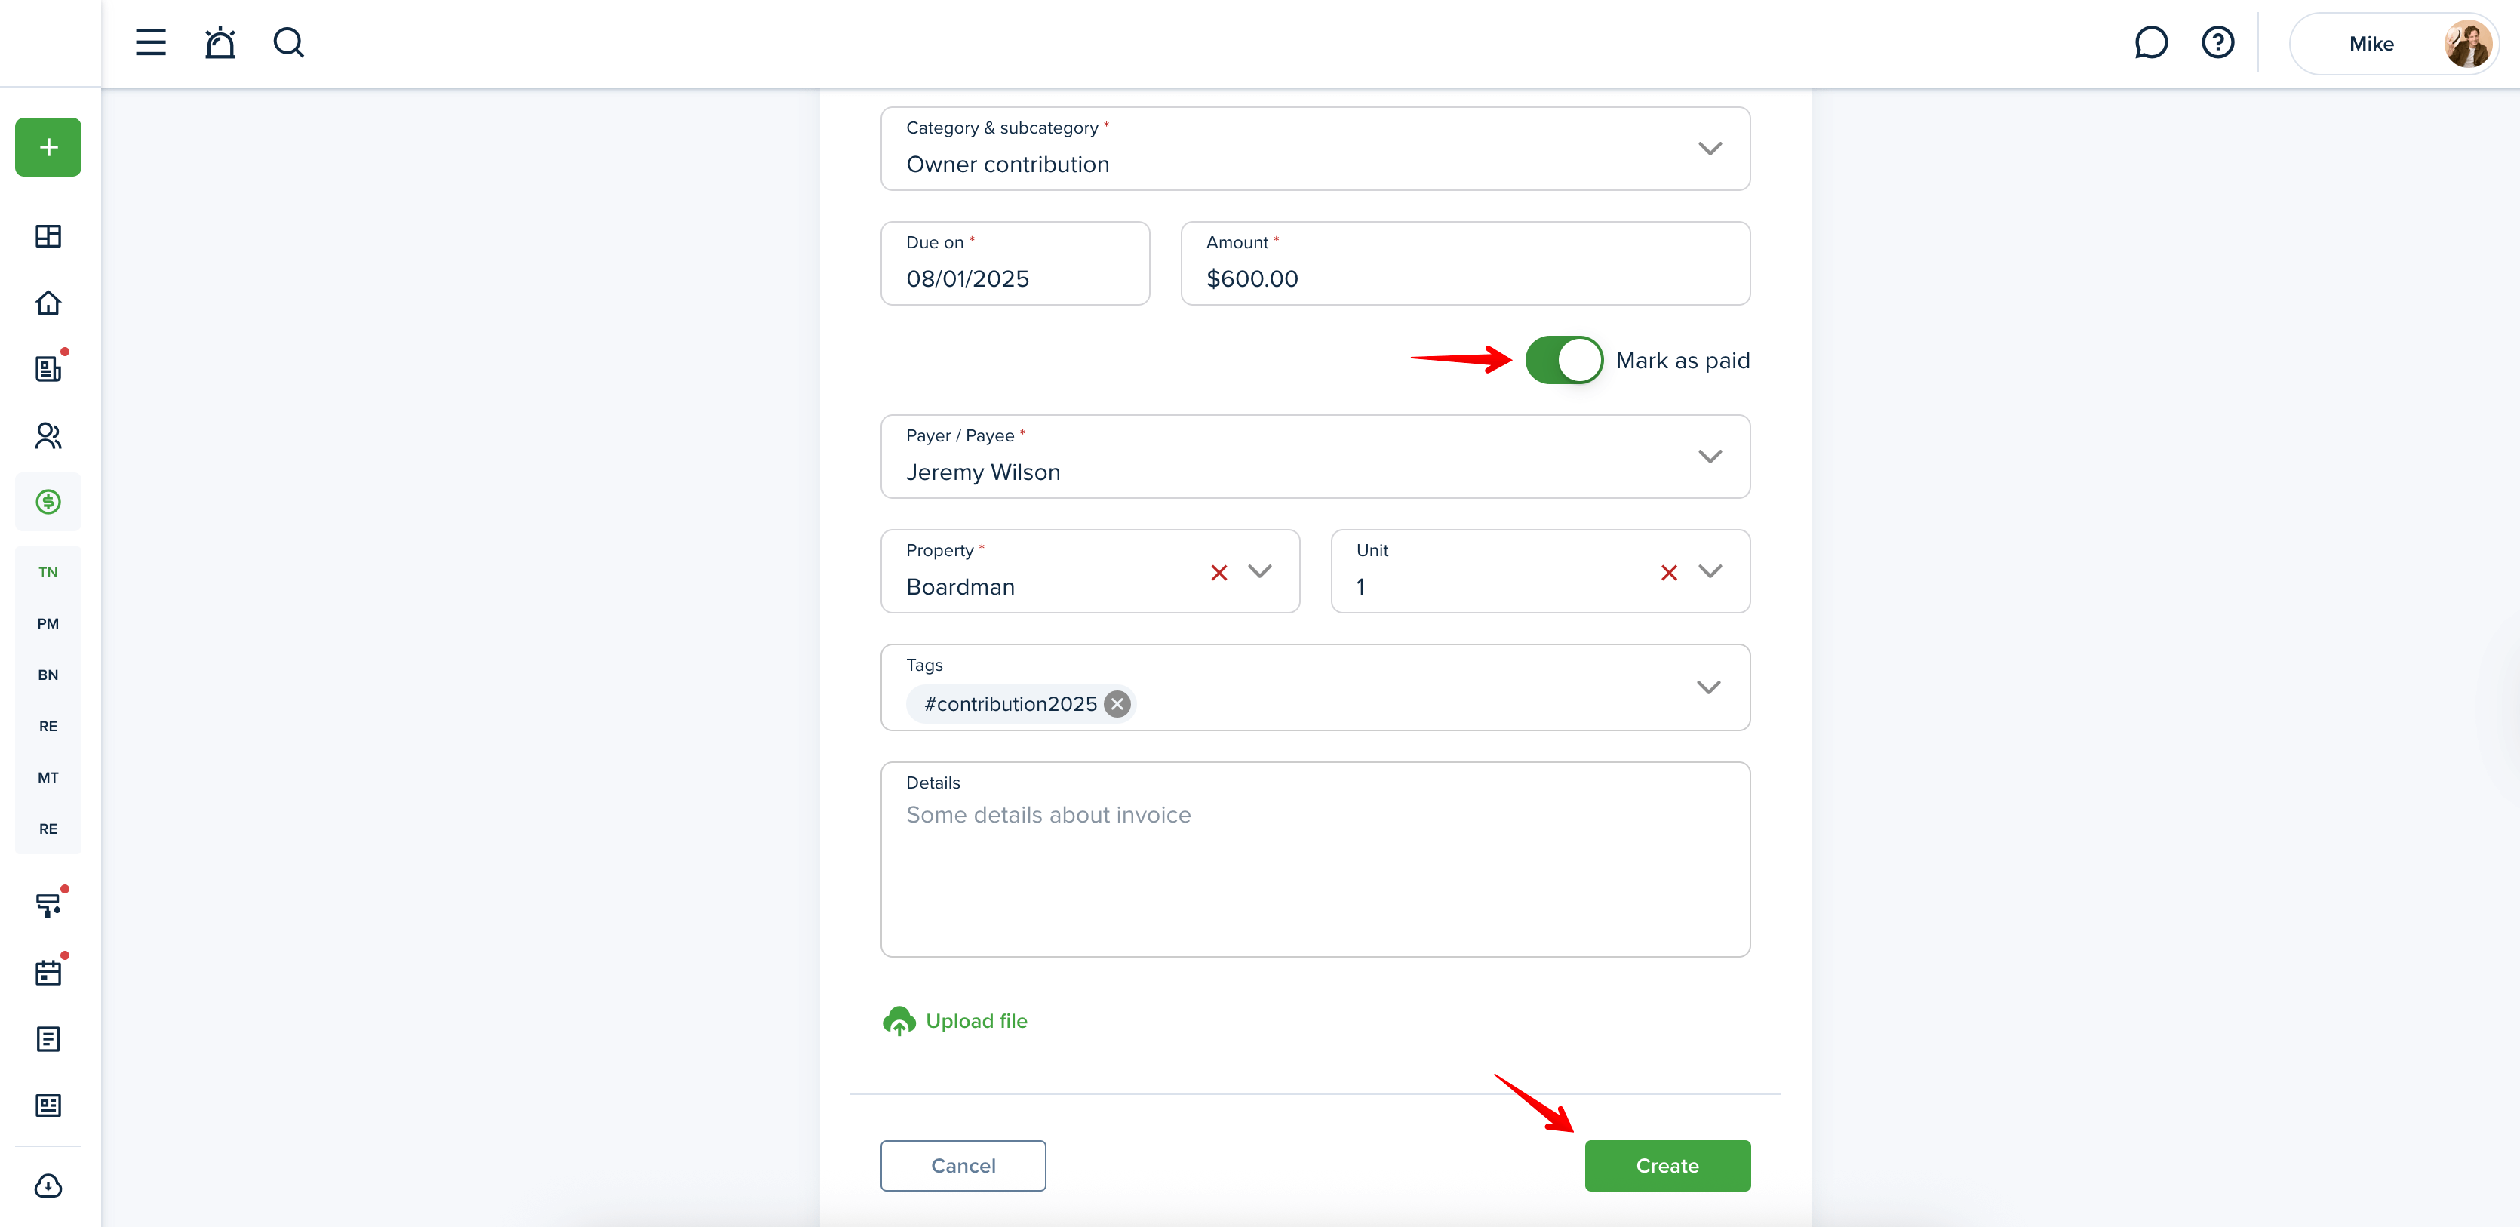Expand the Tags dropdown chevron
Image resolution: width=2520 pixels, height=1227 pixels.
pos(1708,688)
